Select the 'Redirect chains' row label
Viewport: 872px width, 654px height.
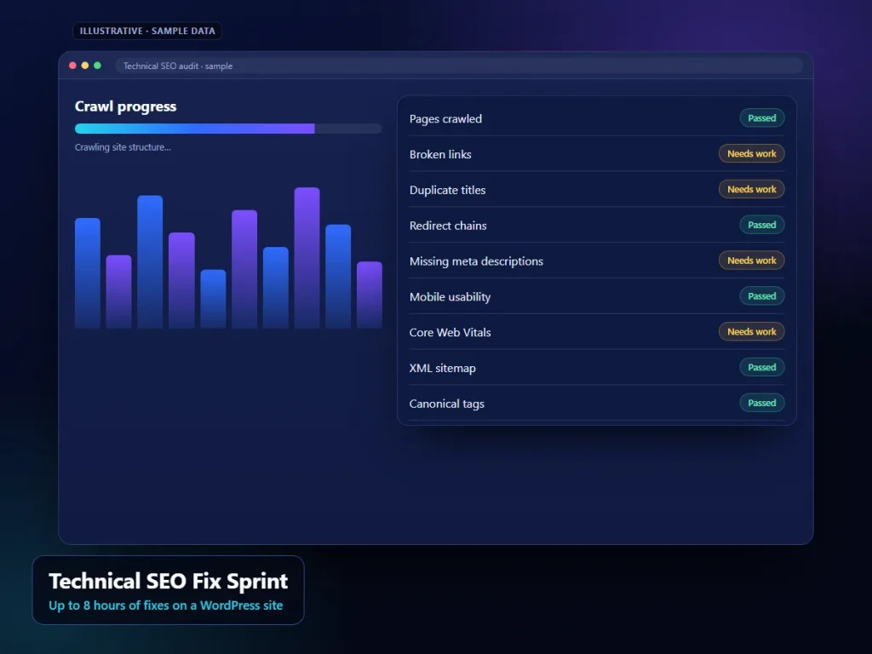point(448,226)
